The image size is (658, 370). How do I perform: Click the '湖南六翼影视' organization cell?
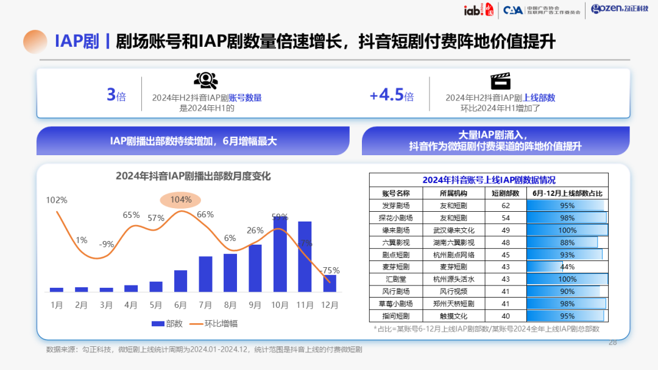pyautogui.click(x=454, y=243)
